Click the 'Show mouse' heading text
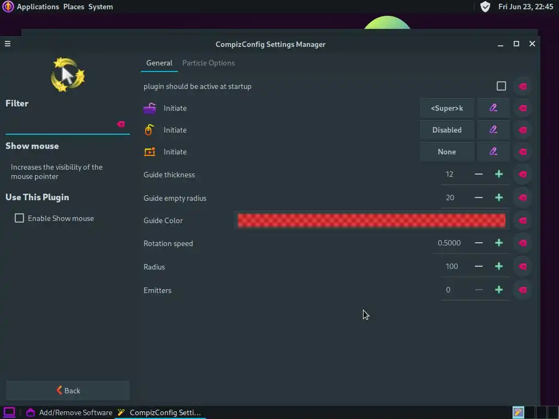The width and height of the screenshot is (559, 419). [x=32, y=146]
